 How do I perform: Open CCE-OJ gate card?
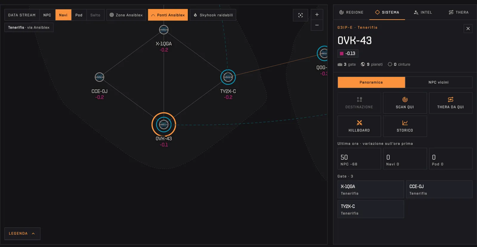(x=439, y=189)
